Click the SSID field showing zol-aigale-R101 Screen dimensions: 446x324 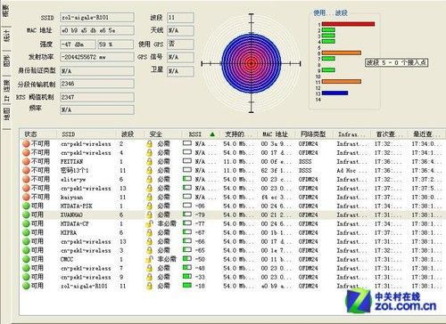pos(97,18)
